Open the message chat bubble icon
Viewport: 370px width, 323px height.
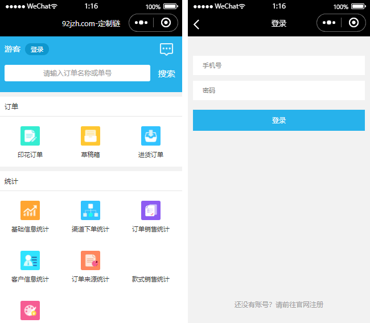[166, 49]
